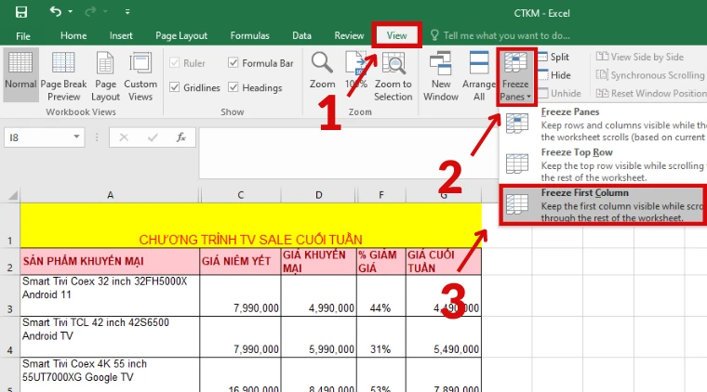Switch to Page Break Preview
The image size is (707, 392).
[x=63, y=76]
